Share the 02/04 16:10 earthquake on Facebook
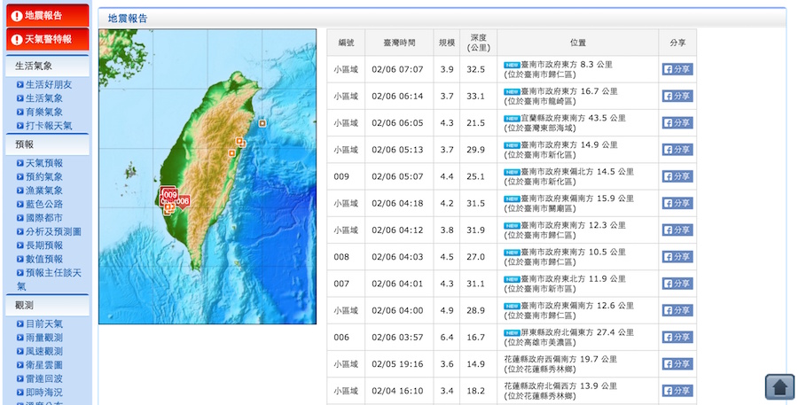 click(x=677, y=391)
